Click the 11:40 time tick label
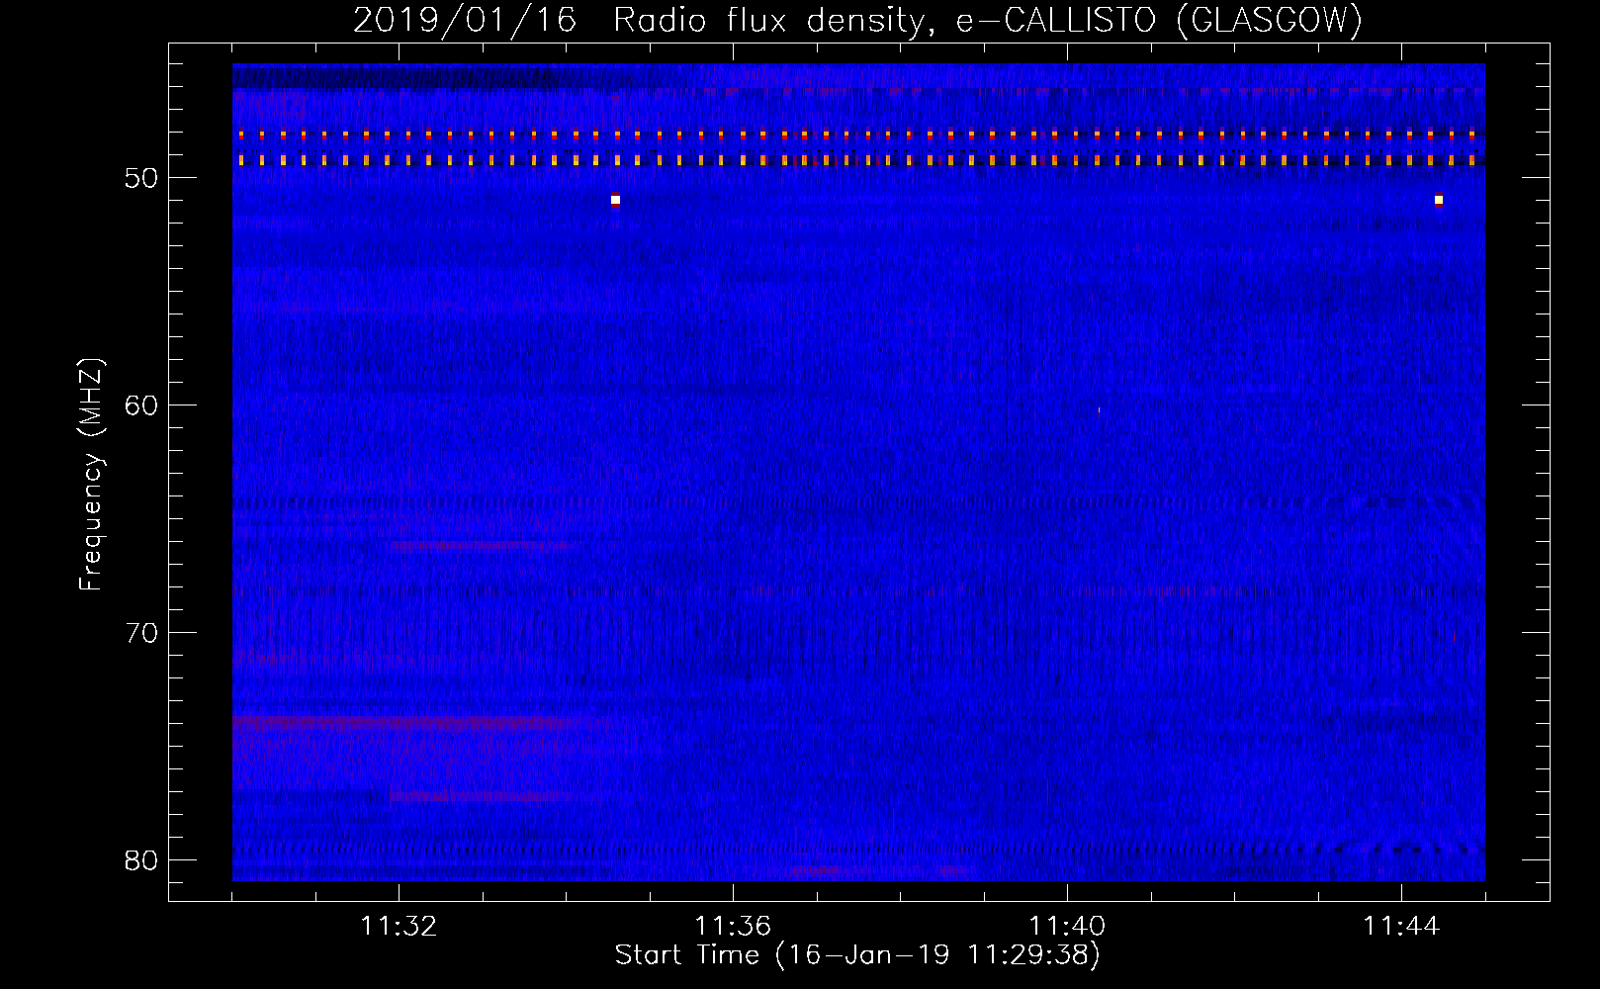The image size is (1600, 989). (x=1067, y=927)
